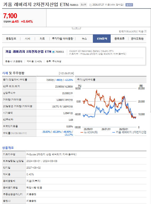Click 키움 레버리지 2차전지산업 chart legend entry
151x204 pixels.
(129, 132)
